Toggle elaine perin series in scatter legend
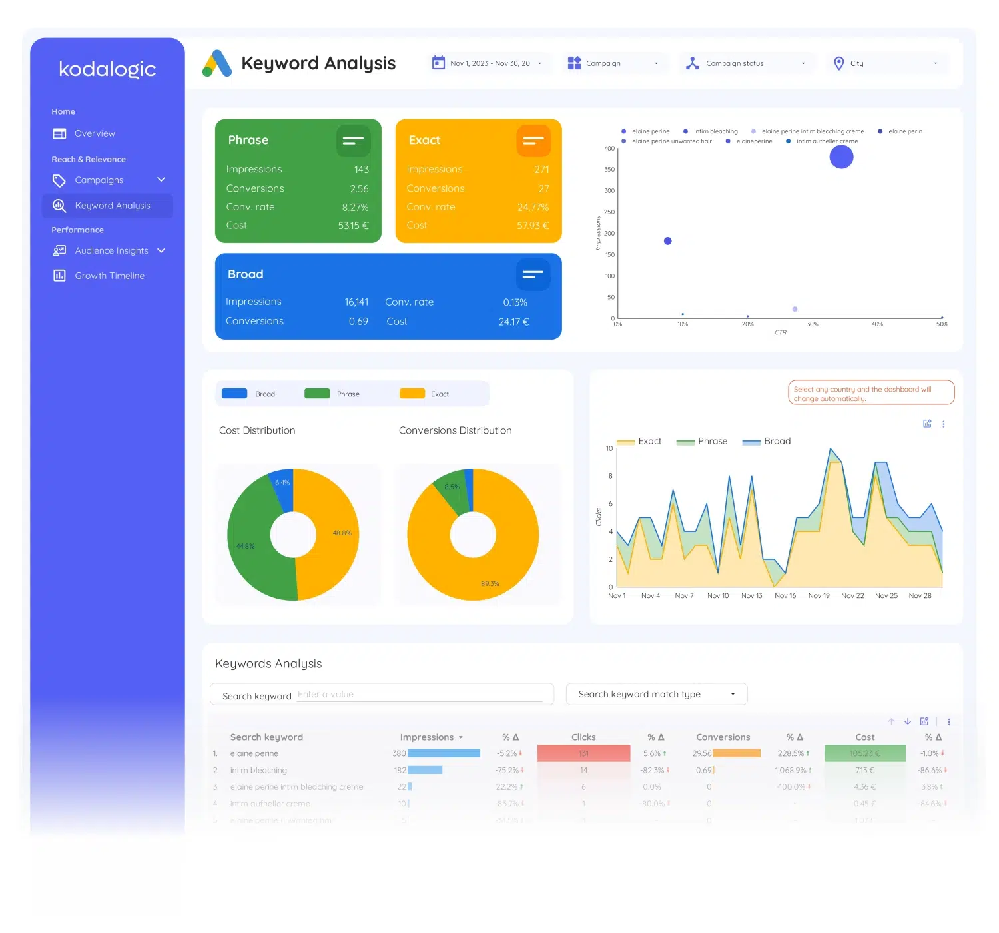 click(900, 131)
